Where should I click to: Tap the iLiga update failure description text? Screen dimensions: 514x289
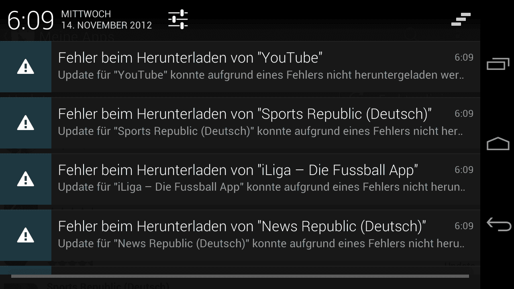(261, 187)
